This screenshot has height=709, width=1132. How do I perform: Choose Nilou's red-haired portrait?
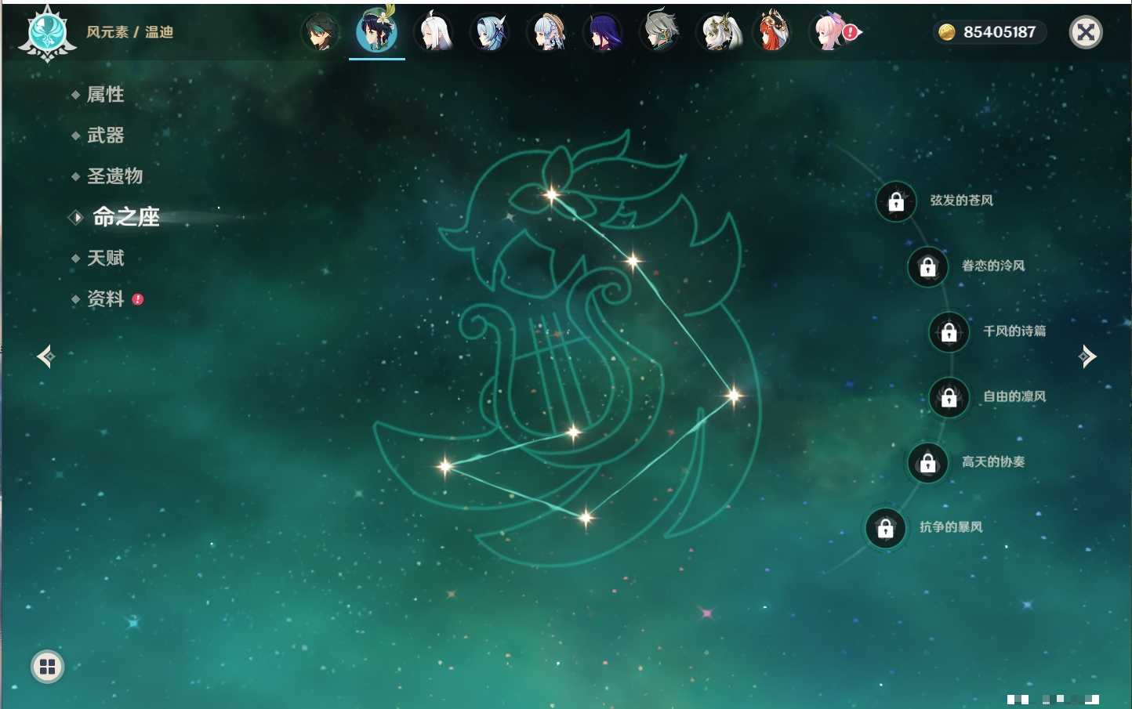(x=773, y=33)
